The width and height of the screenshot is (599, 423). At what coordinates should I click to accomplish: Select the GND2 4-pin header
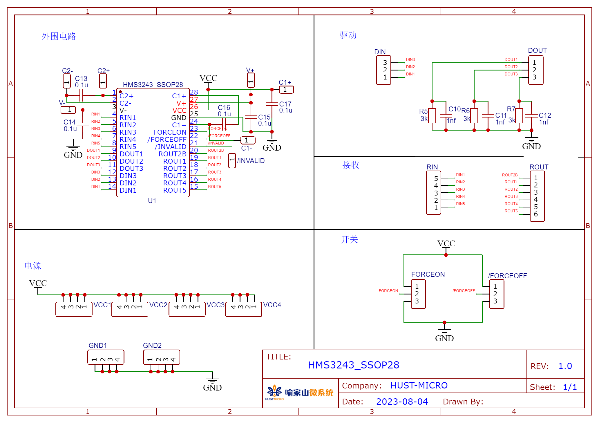click(162, 357)
